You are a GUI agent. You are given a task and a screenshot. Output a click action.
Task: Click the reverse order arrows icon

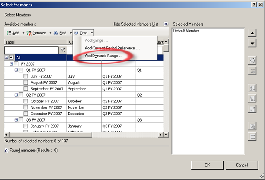coord(252,109)
